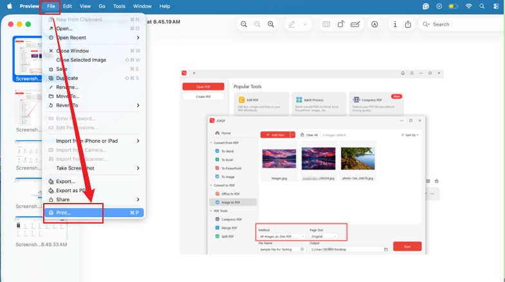The image size is (505, 282).
Task: Click the Create PDF button
Action: click(x=203, y=96)
